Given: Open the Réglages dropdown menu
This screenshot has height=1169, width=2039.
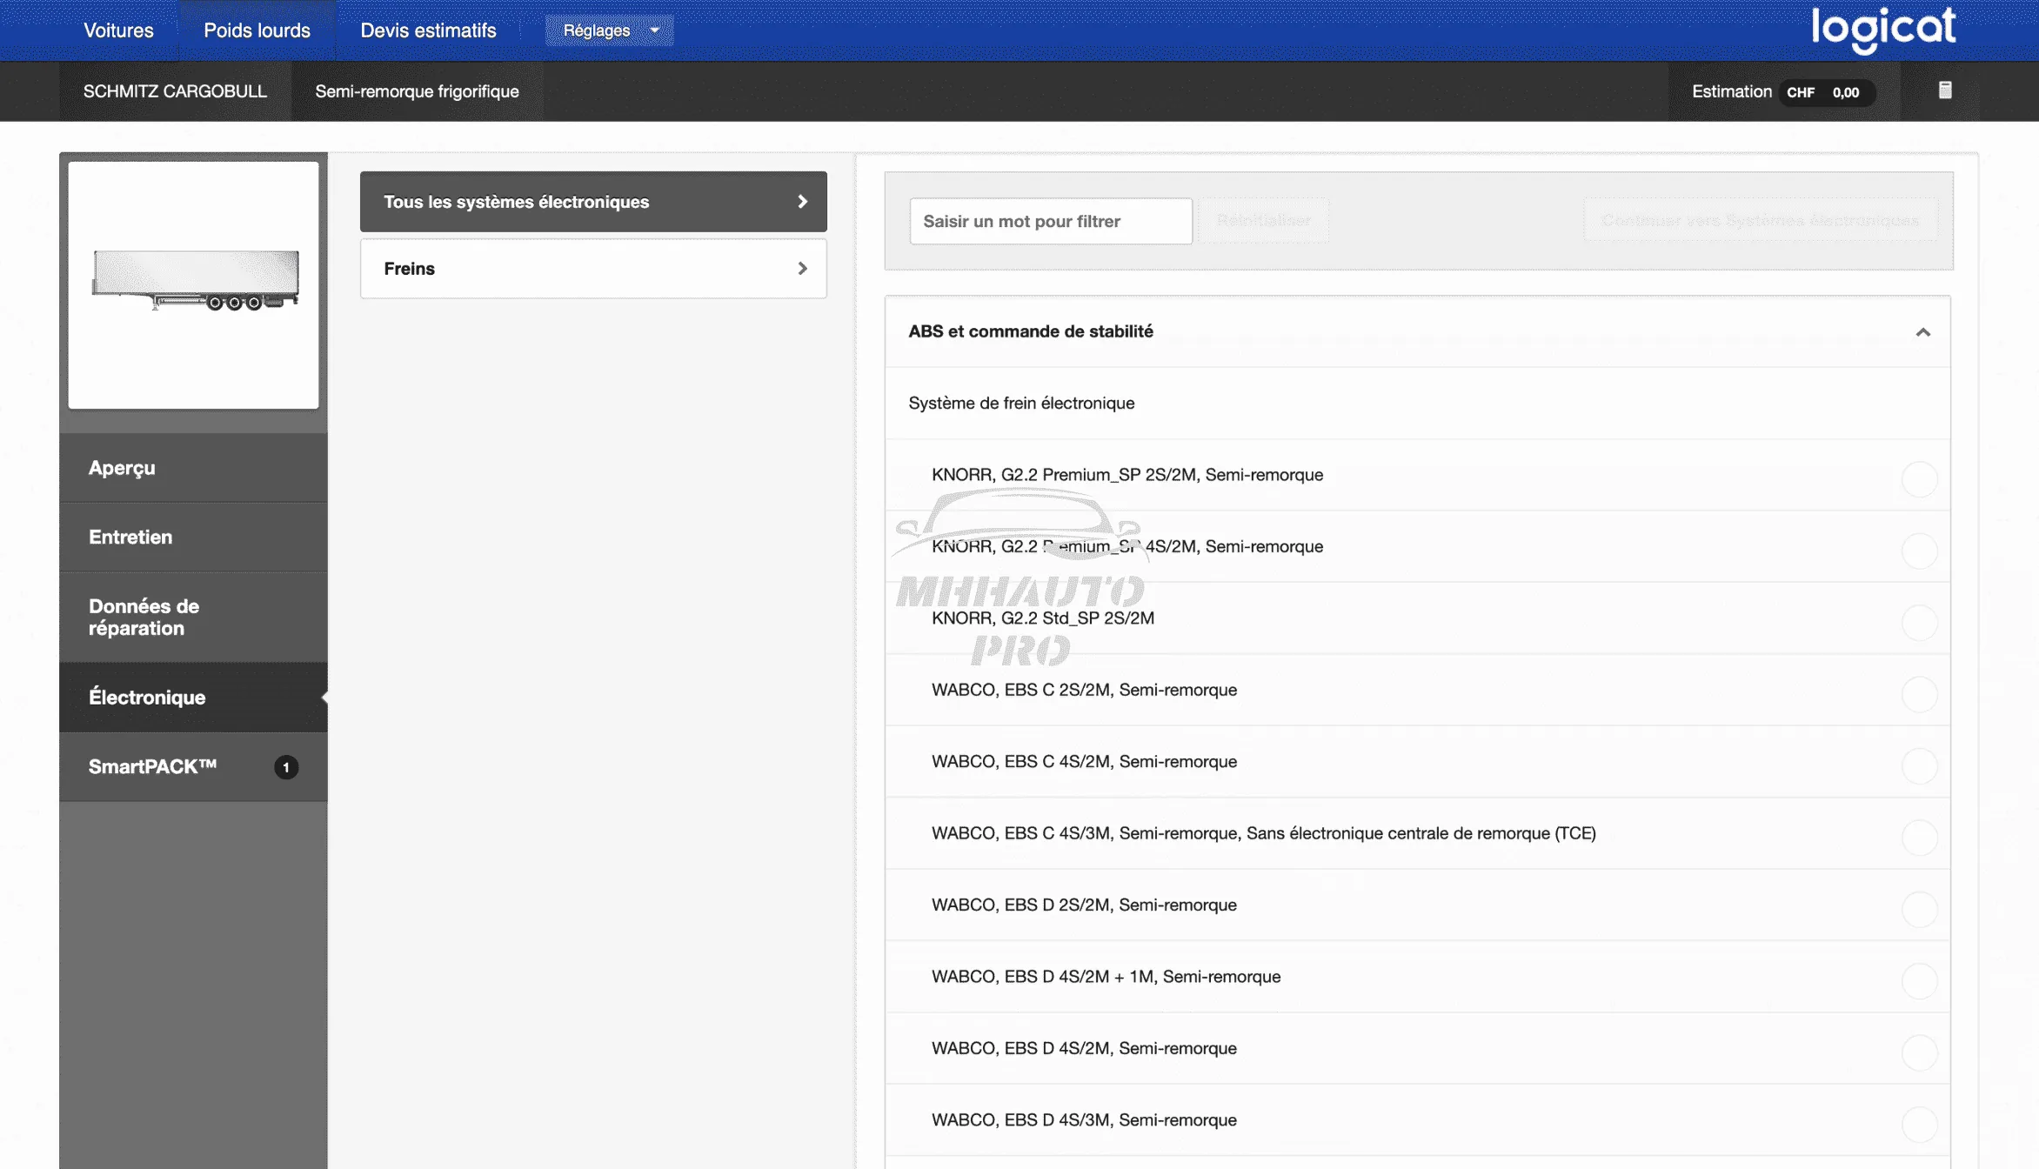Looking at the screenshot, I should [x=609, y=30].
